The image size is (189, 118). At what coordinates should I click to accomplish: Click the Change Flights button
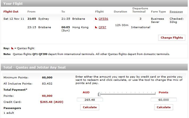172,37
